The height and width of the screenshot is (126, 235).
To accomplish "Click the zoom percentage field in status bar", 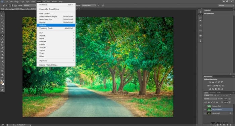I will [x=3, y=125].
